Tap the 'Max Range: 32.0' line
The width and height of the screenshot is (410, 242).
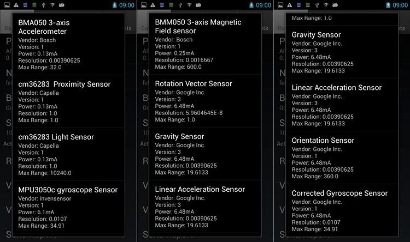point(40,67)
